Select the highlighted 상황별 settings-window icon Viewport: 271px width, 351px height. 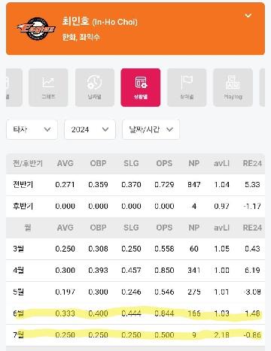pos(141,87)
